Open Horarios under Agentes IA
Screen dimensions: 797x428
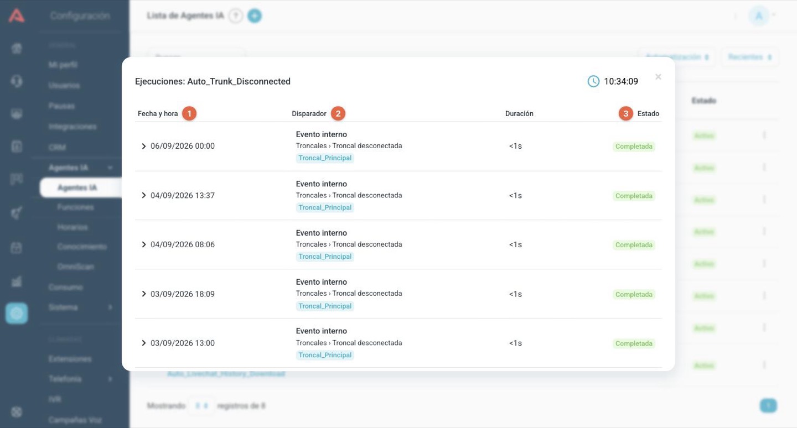[x=73, y=227]
